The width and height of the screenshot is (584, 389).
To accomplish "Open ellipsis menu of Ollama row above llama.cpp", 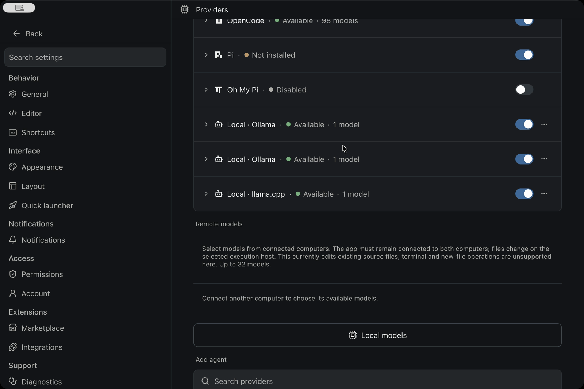I will [x=544, y=159].
